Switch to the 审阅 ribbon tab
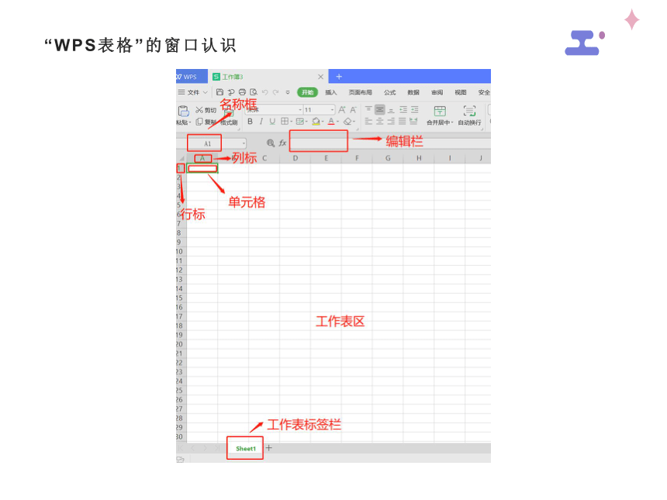The width and height of the screenshot is (667, 500). 437,92
